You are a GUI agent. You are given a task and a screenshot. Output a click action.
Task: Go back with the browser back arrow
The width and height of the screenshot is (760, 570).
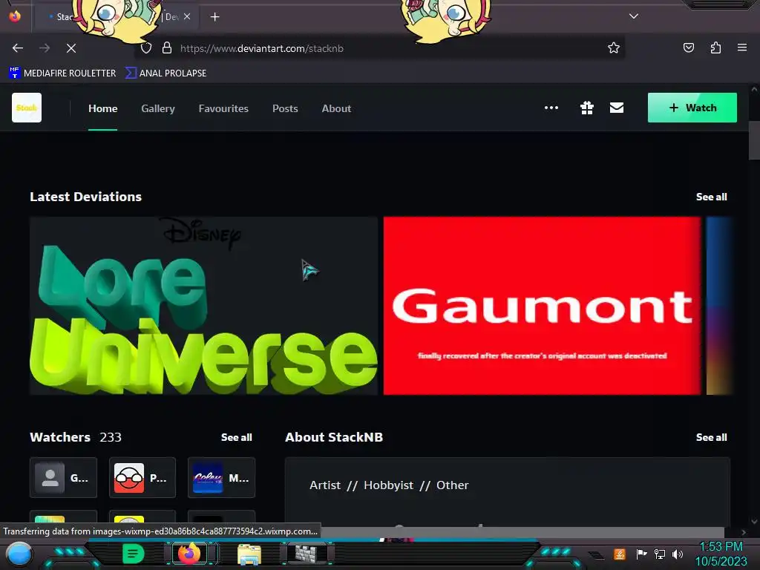18,48
